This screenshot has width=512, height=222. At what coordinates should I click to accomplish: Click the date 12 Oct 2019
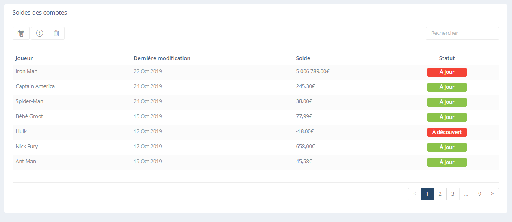coord(148,131)
